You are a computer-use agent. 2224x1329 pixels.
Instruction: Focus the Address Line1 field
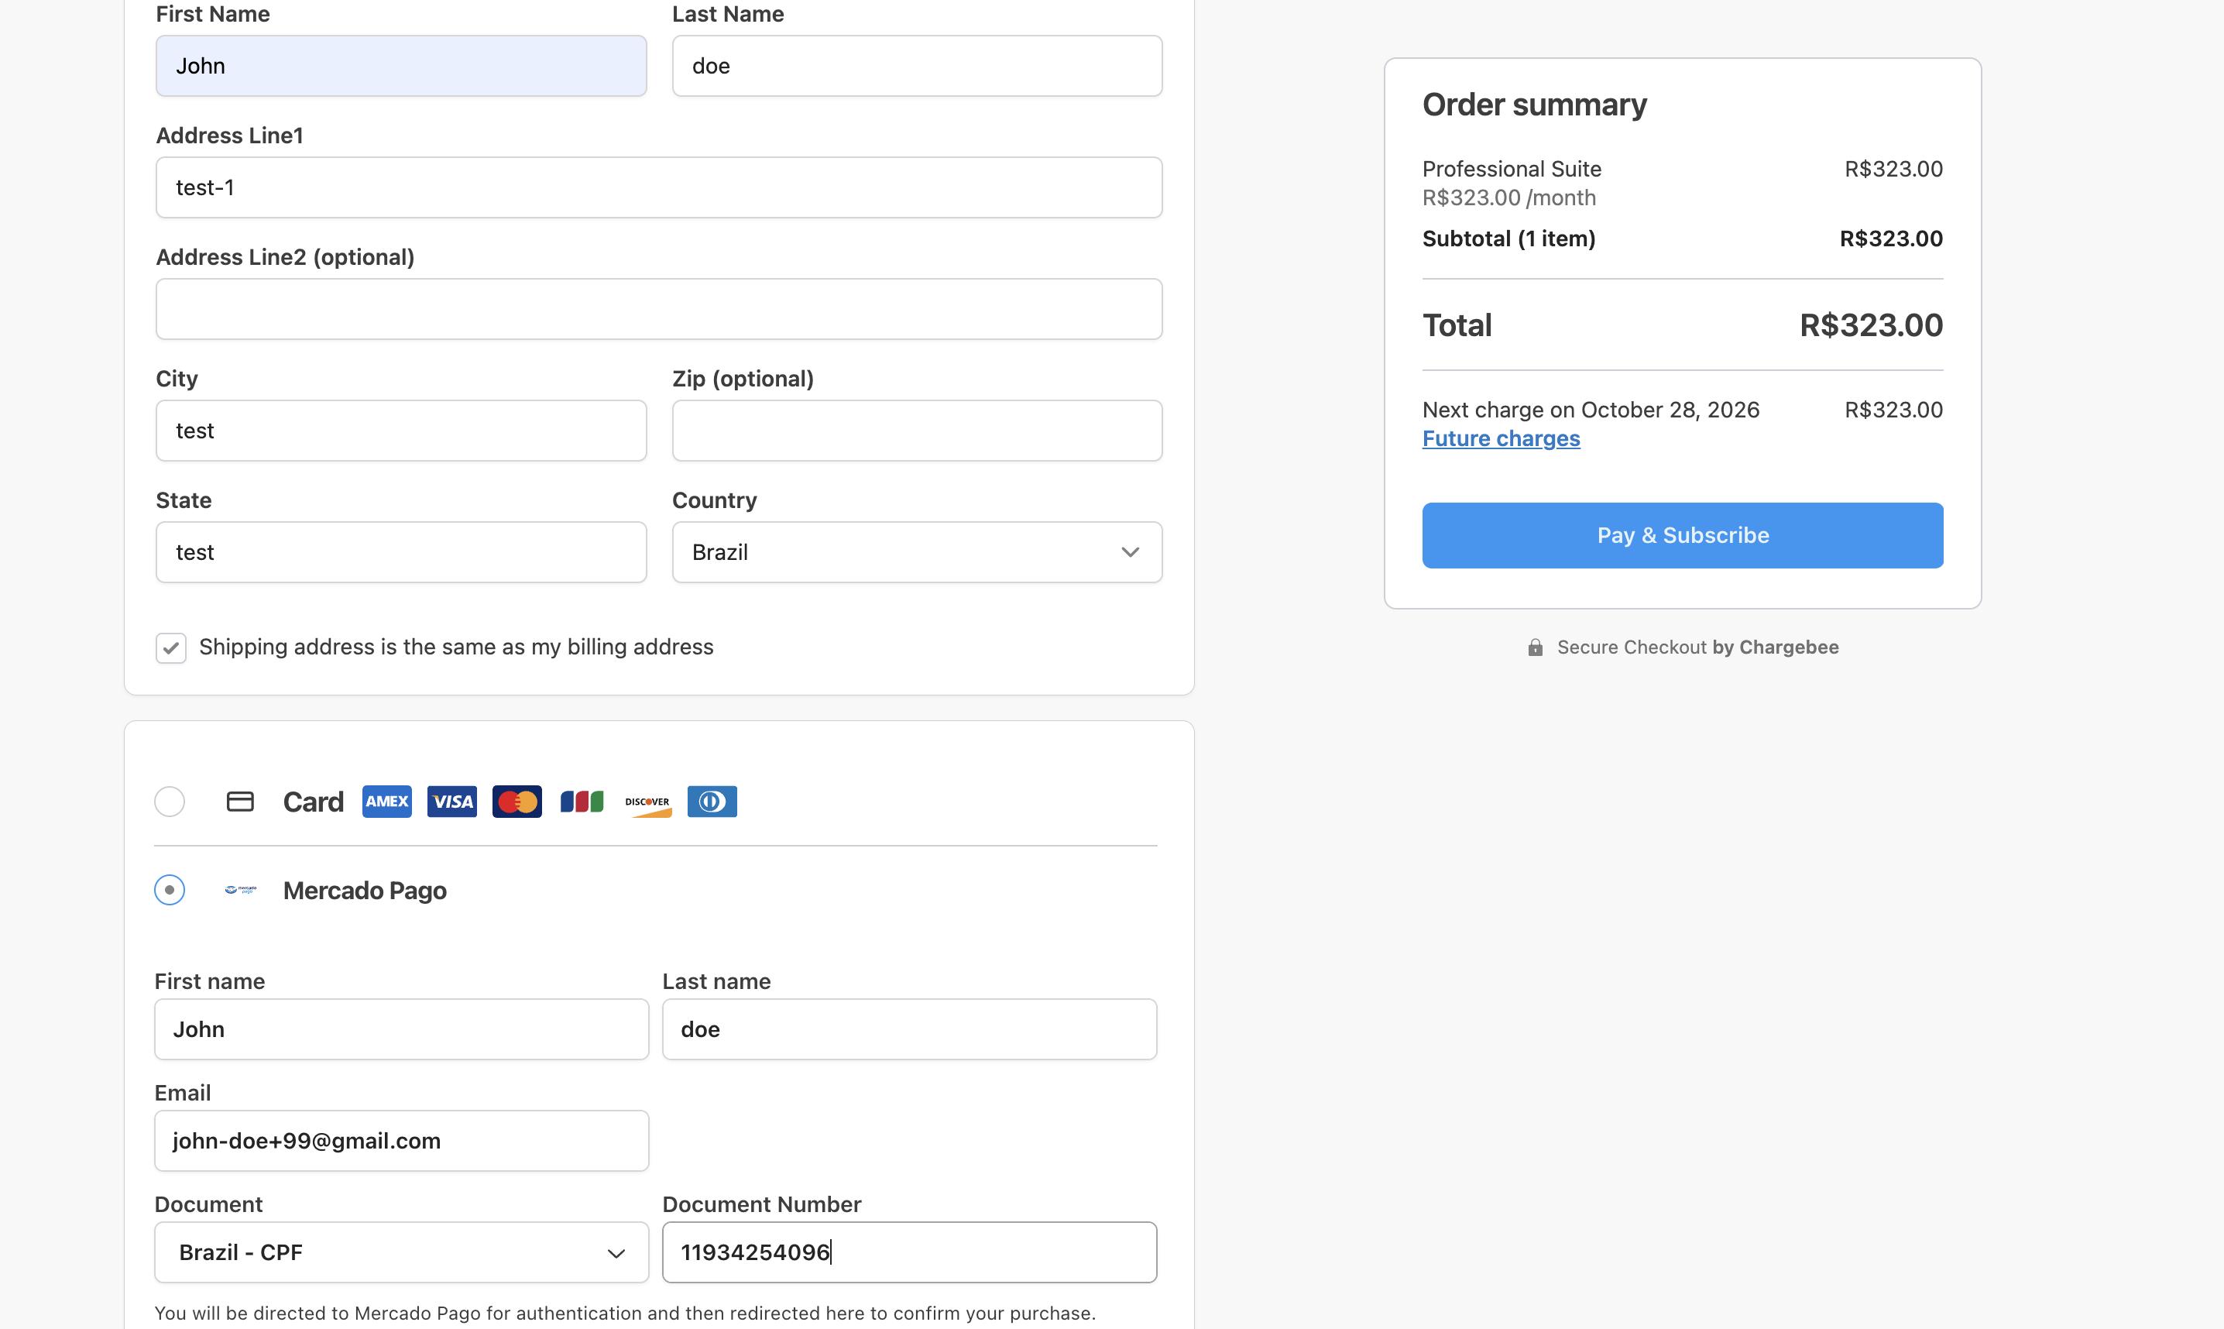point(659,188)
